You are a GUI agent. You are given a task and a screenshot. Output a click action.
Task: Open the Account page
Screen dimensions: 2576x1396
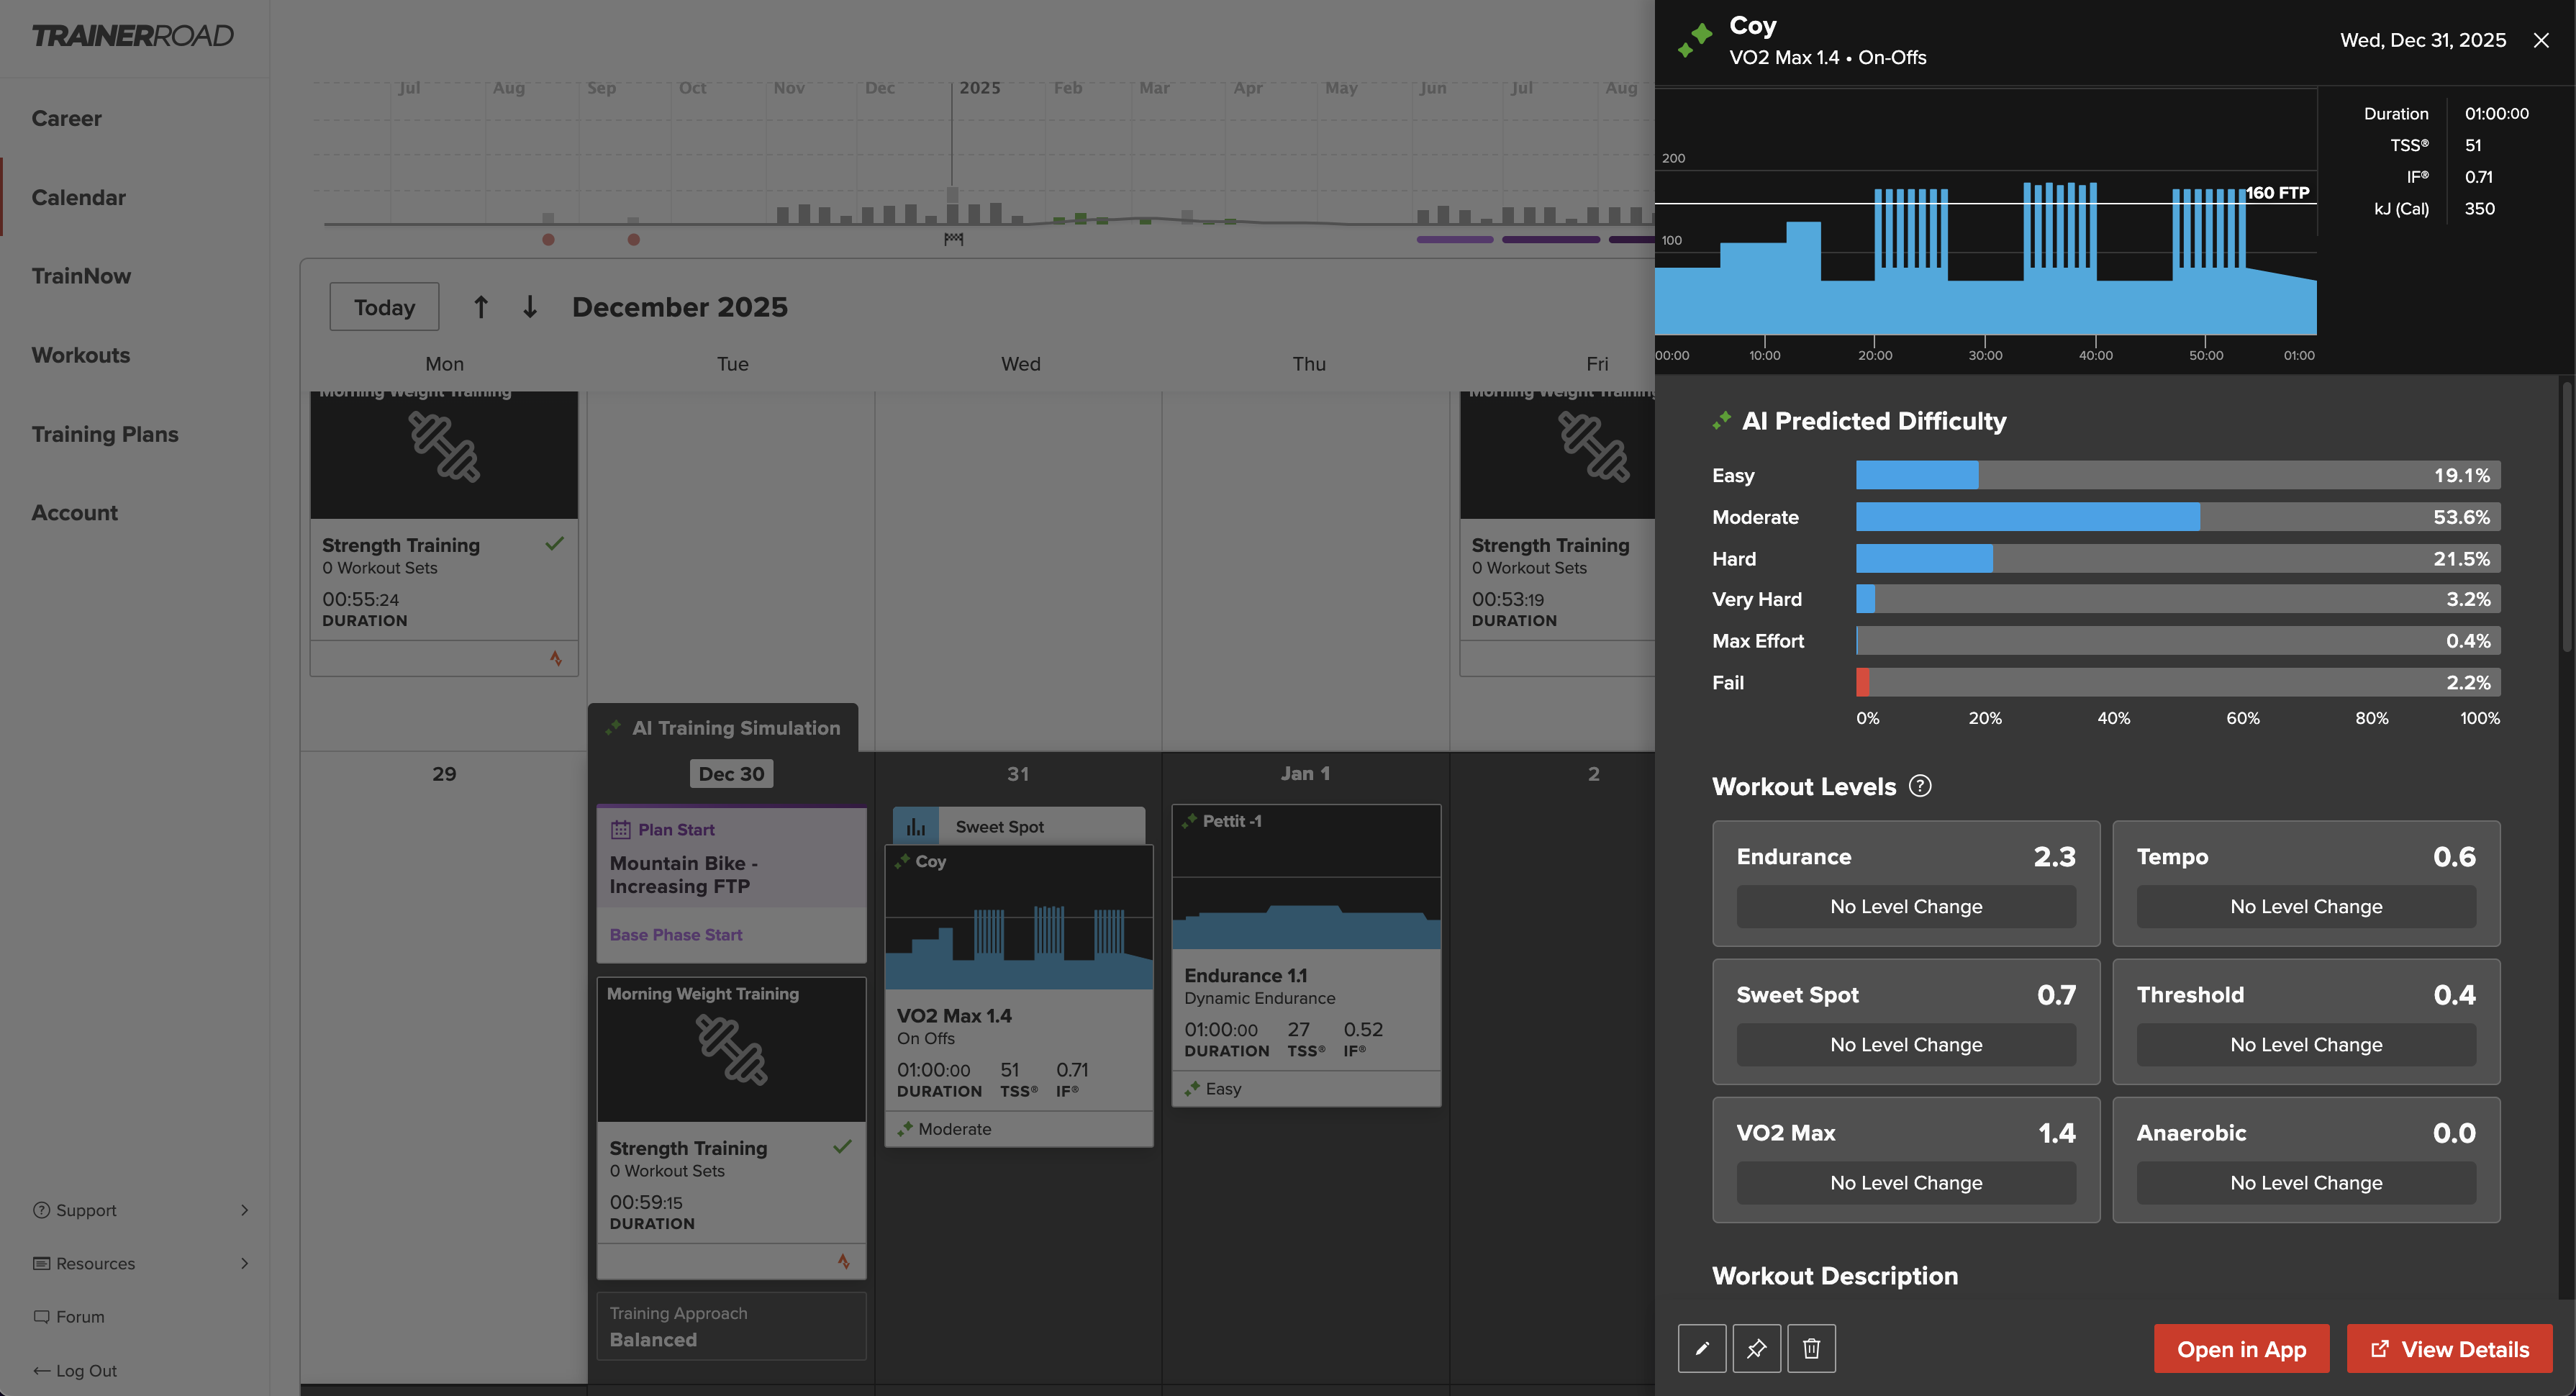pyautogui.click(x=74, y=513)
